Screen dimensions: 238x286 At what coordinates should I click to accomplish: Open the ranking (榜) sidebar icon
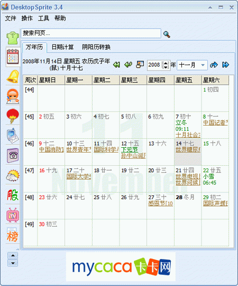point(13,235)
